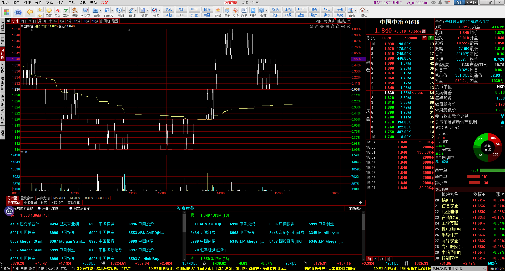Click the back arrow toolbar icon
The width and height of the screenshot is (505, 271).
30,12
